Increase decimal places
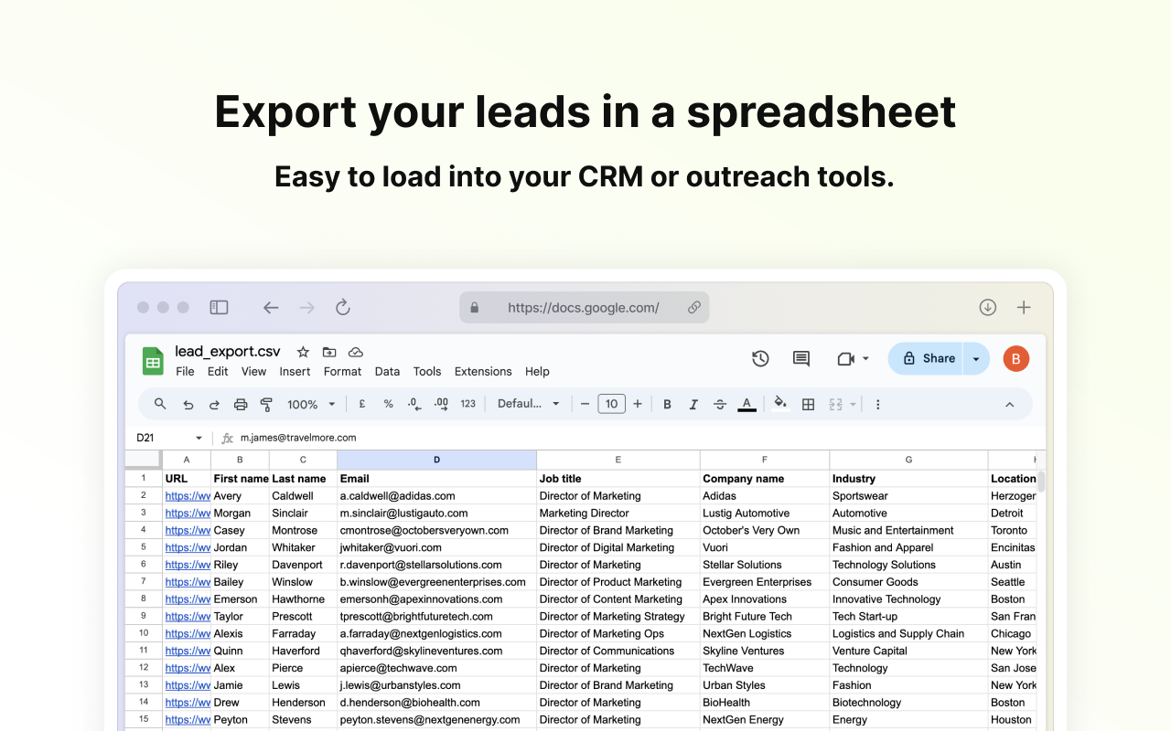 [441, 404]
